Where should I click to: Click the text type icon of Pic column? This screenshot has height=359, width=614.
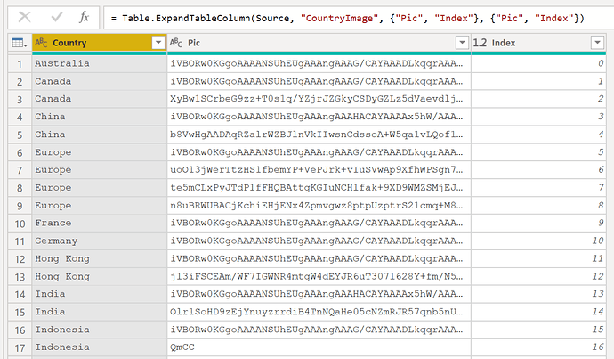pos(176,43)
